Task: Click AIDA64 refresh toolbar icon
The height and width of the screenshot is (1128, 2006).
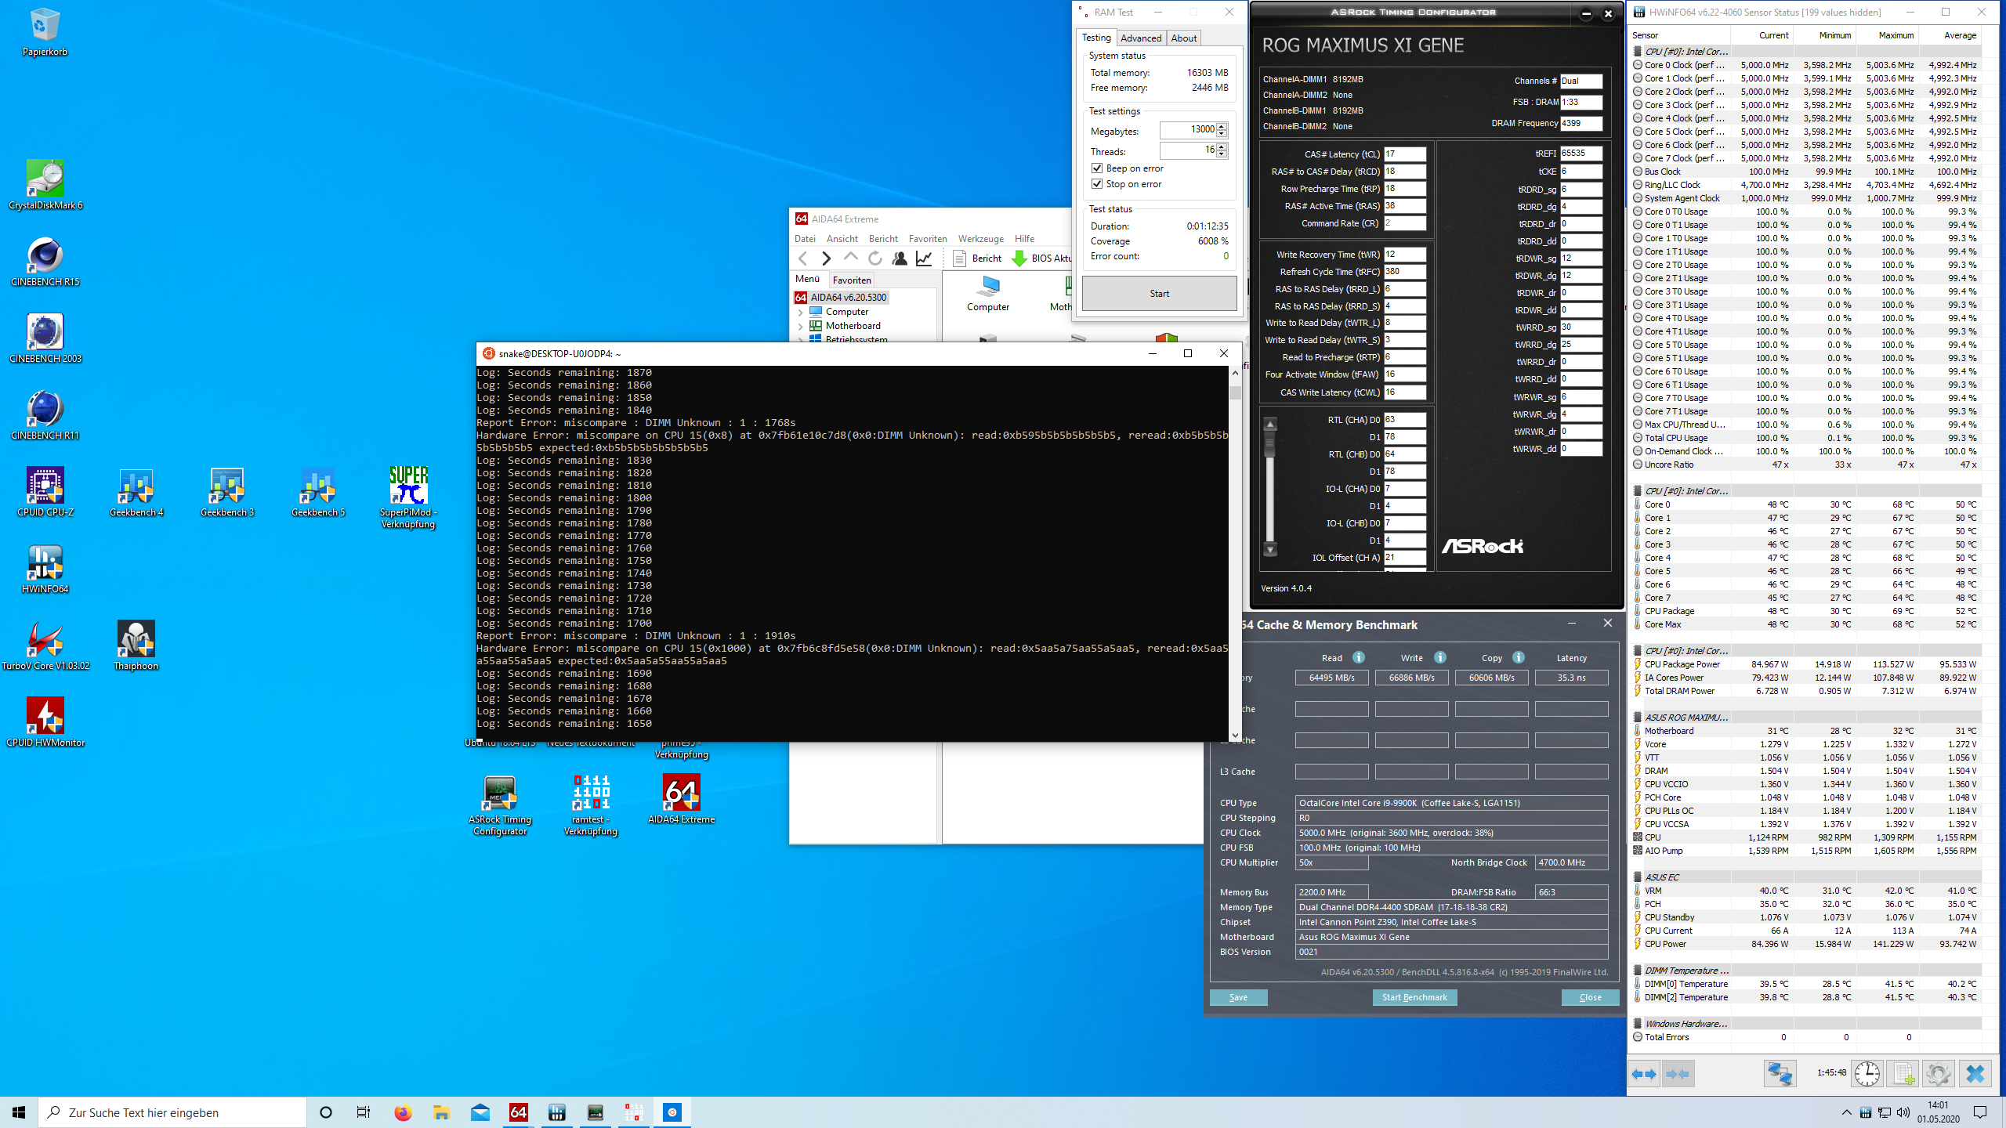Action: (x=875, y=258)
